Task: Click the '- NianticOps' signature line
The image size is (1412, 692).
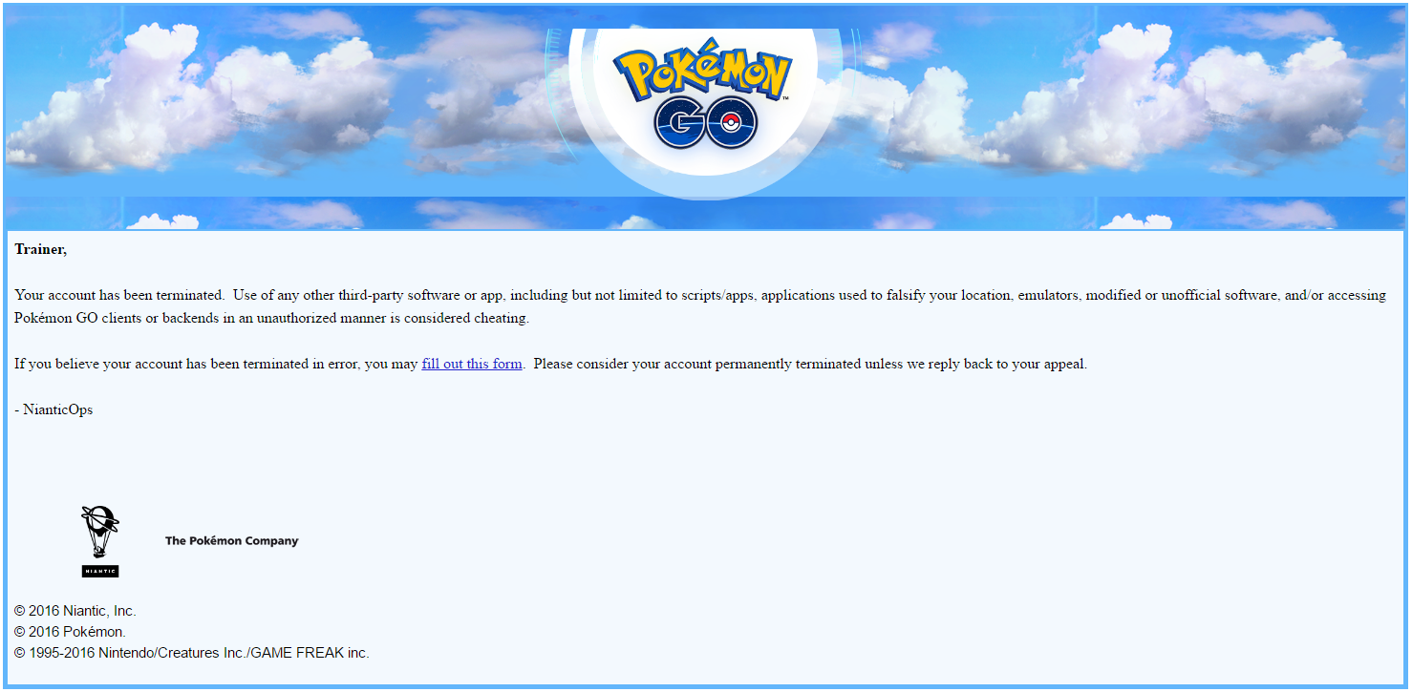Action: point(53,409)
